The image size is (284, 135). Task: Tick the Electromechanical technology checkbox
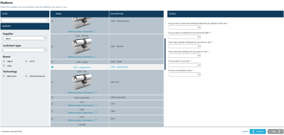tap(27, 76)
